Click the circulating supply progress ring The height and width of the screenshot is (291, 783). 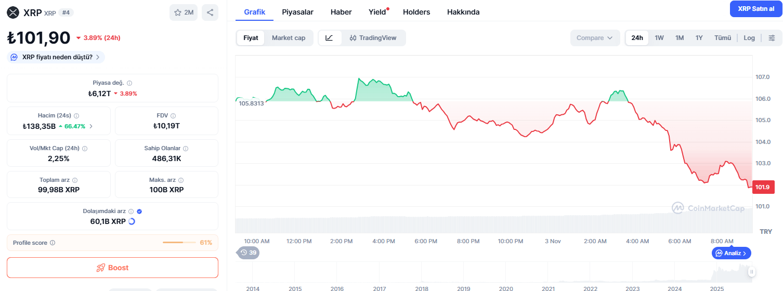[x=132, y=221]
